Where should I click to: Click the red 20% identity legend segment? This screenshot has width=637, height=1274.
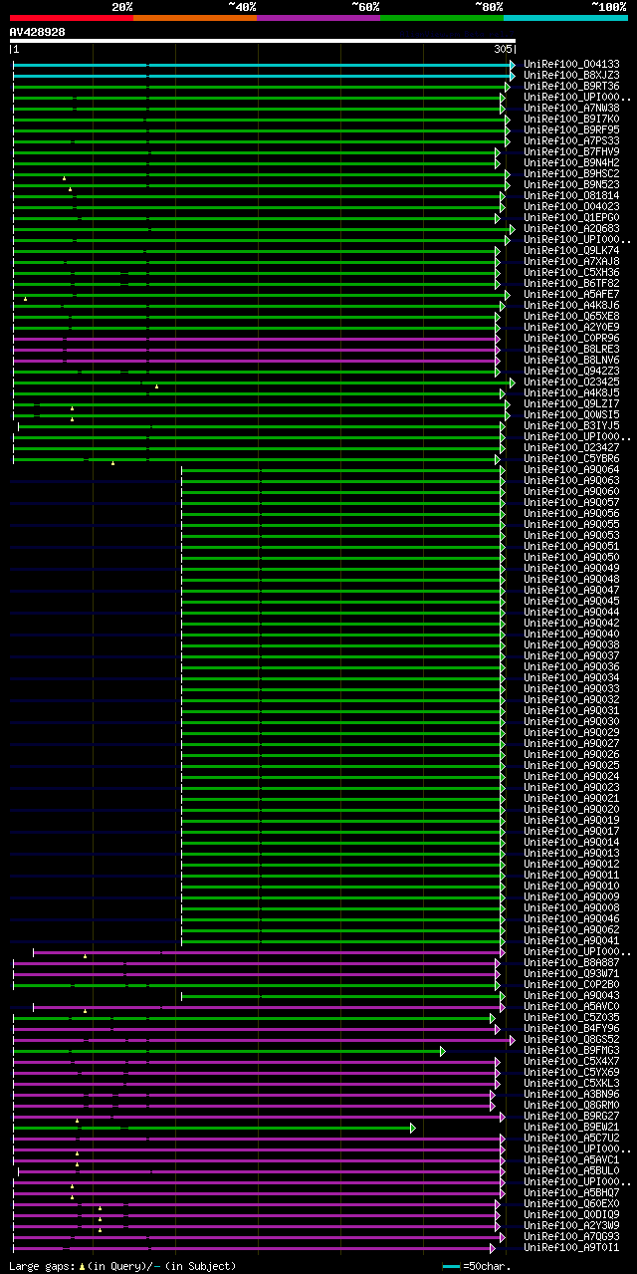coord(72,17)
